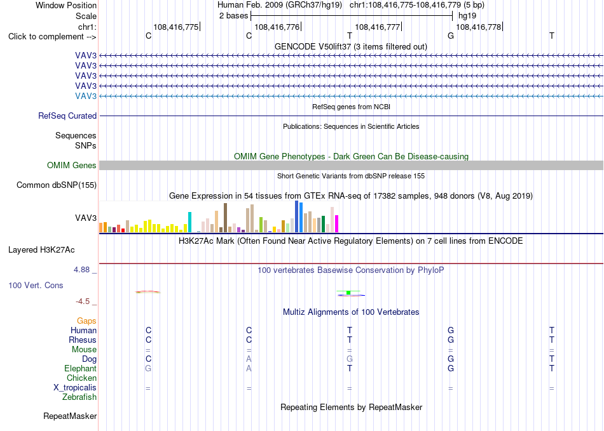Click the Elephant species label
Viewport: 604px width, 431px height.
pyautogui.click(x=80, y=368)
